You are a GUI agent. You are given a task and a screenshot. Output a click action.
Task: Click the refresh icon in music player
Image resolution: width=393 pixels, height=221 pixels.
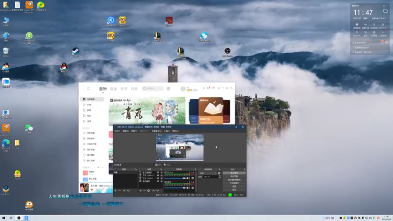pyautogui.click(x=88, y=88)
